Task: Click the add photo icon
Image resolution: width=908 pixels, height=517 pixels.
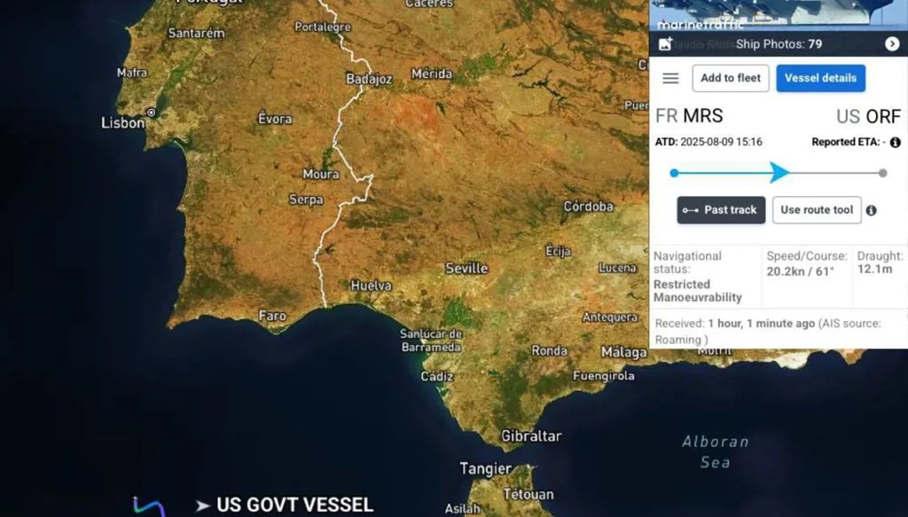Action: coord(665,43)
